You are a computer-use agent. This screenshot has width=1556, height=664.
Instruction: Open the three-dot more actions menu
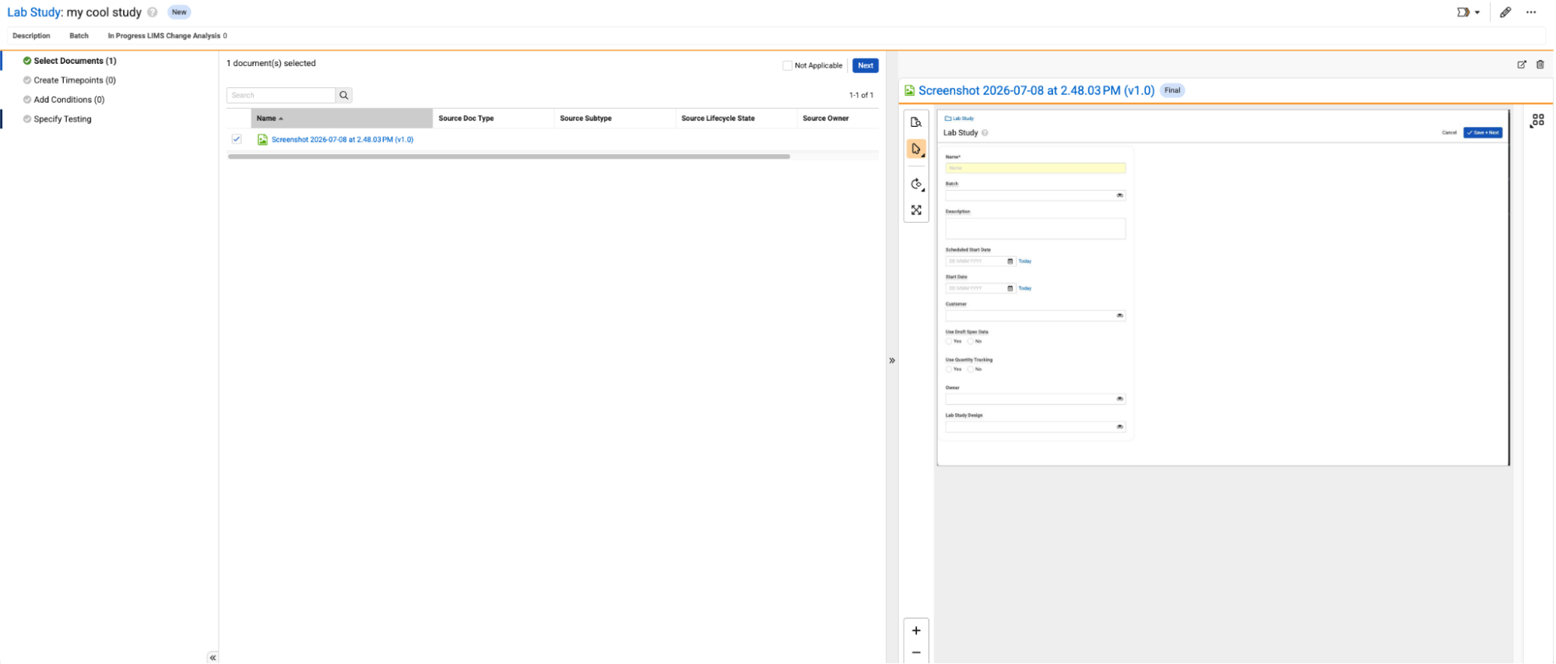point(1531,12)
